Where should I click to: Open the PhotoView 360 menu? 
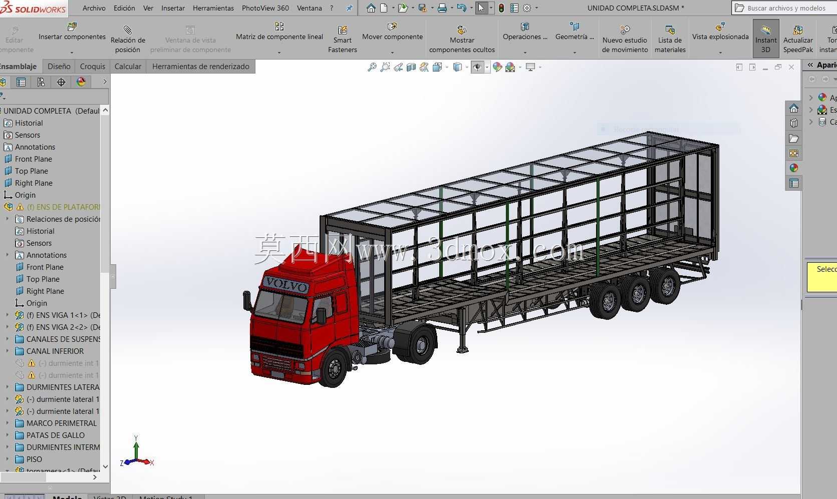(x=265, y=8)
